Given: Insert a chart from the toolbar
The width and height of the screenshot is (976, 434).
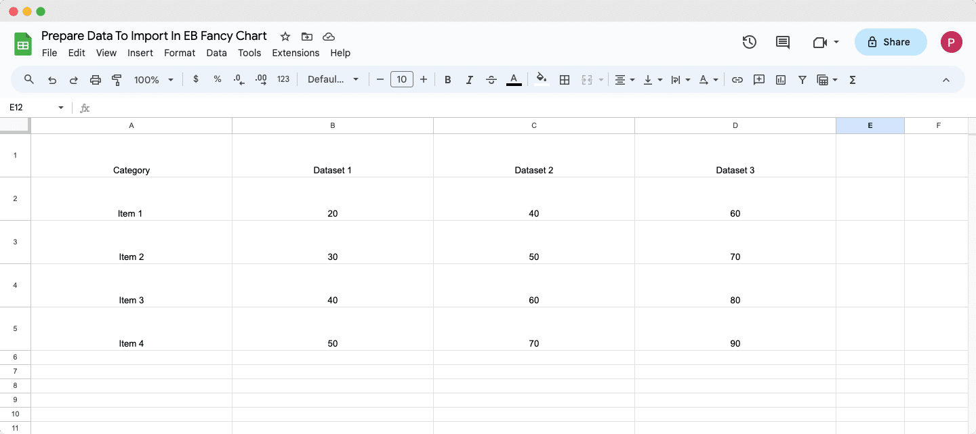Looking at the screenshot, I should (780, 79).
